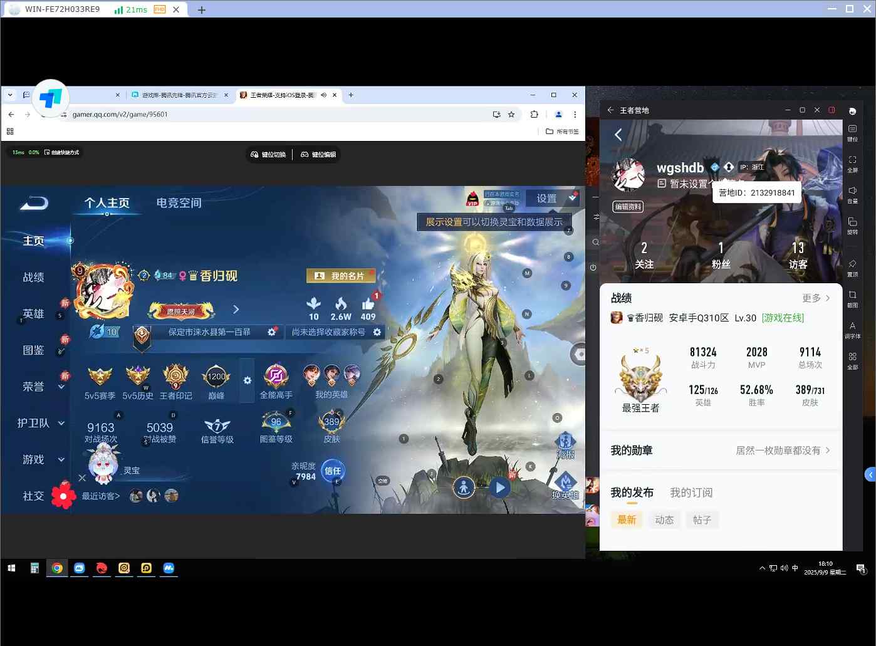Viewport: 876px width, 646px height.
Task: Click the flame popularity icon showing 2.6W
Action: (x=341, y=305)
